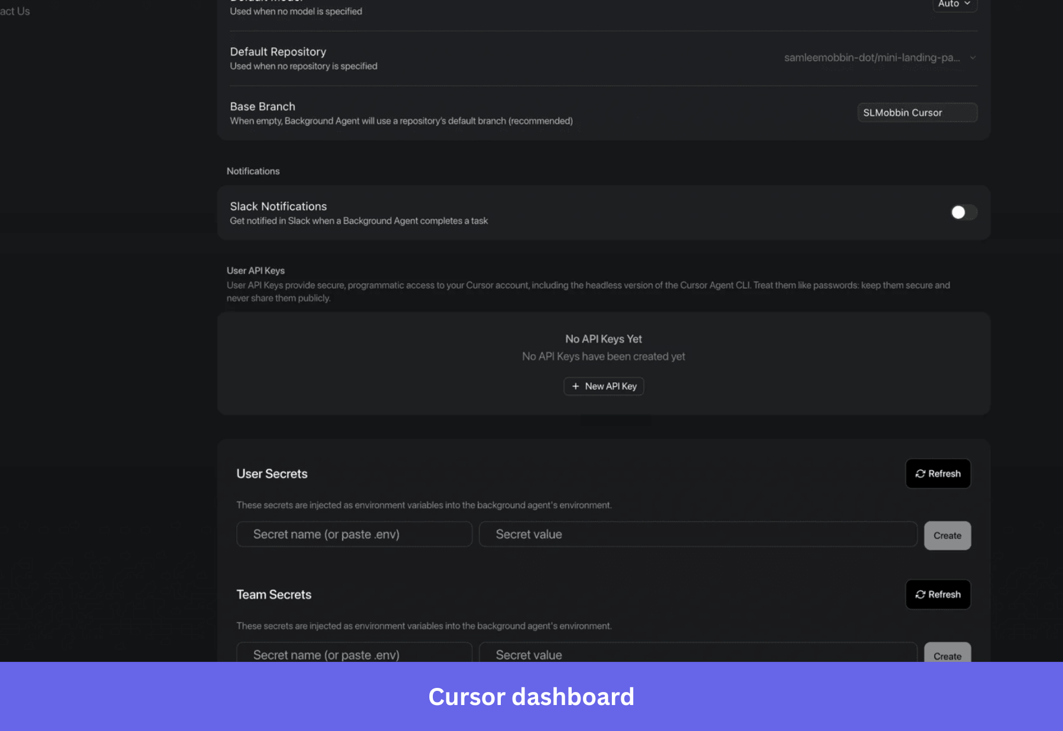Open the Auto default model dropdown

click(x=954, y=5)
